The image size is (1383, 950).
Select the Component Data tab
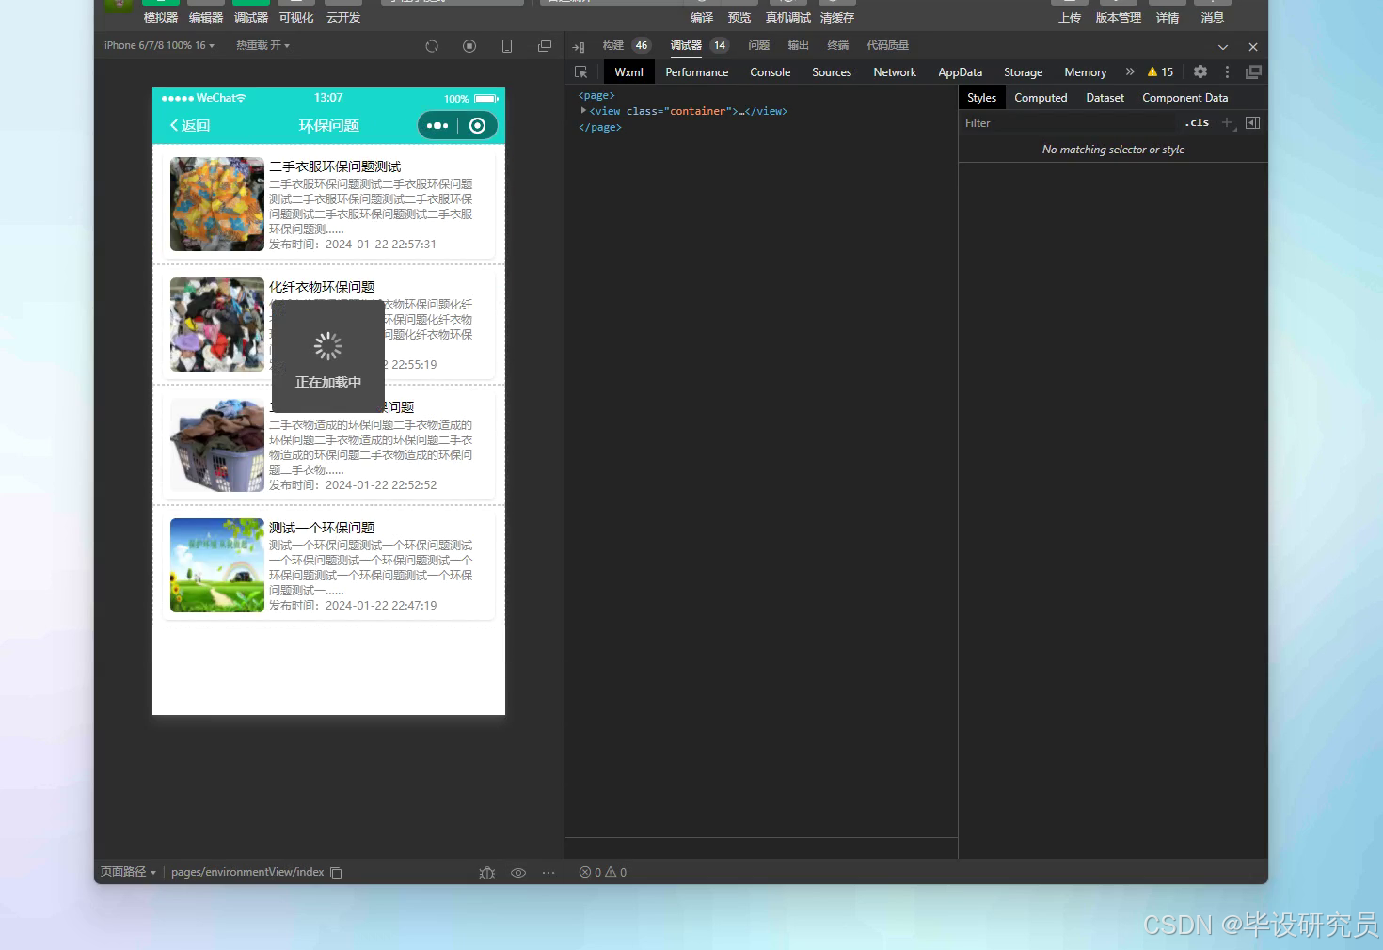point(1185,98)
